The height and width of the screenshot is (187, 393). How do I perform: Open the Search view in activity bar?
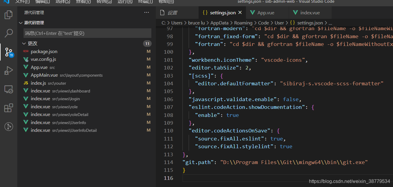tap(9, 33)
